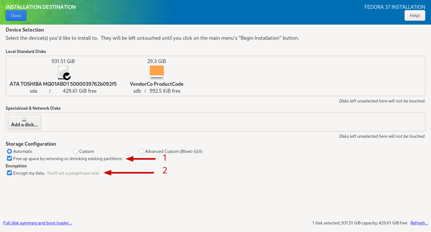Select Advanced Custom (Blivet-GUI) option

pyautogui.click(x=141, y=151)
